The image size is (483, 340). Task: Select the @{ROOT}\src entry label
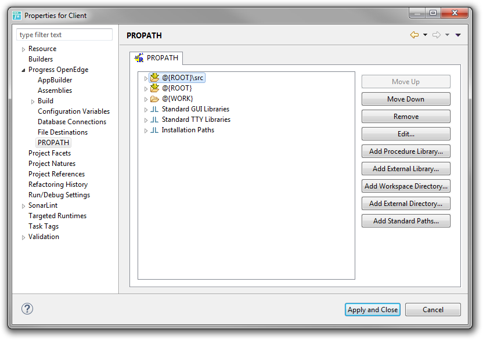pyautogui.click(x=182, y=78)
